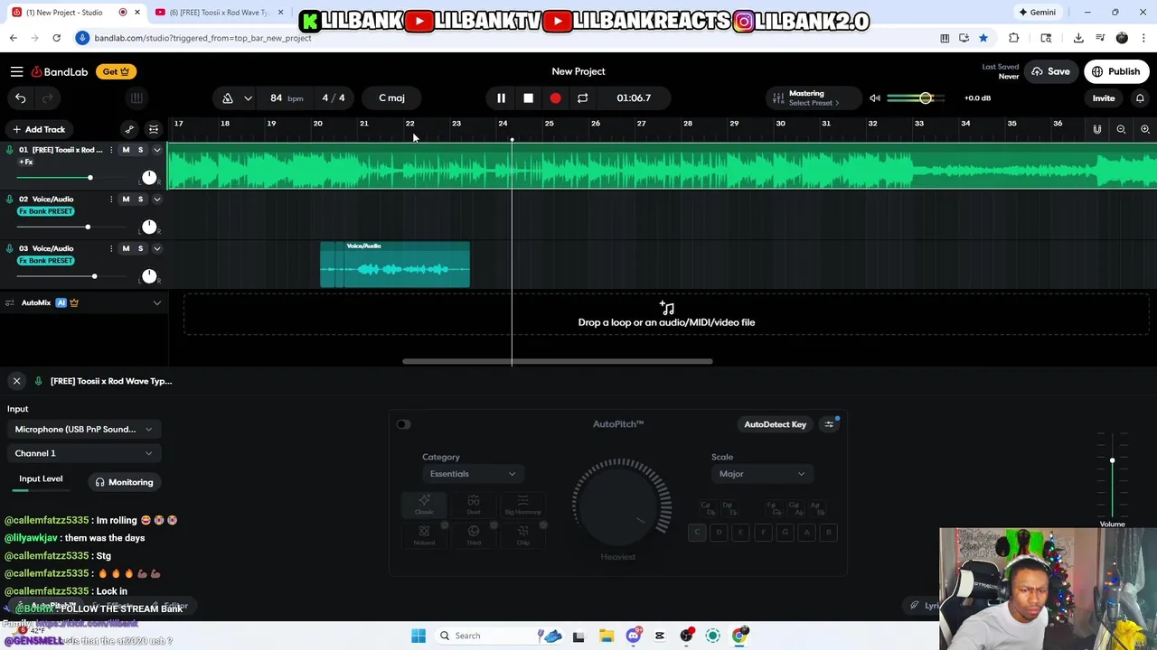The width and height of the screenshot is (1157, 650).
Task: Expand track 02 chevron
Action: click(156, 199)
